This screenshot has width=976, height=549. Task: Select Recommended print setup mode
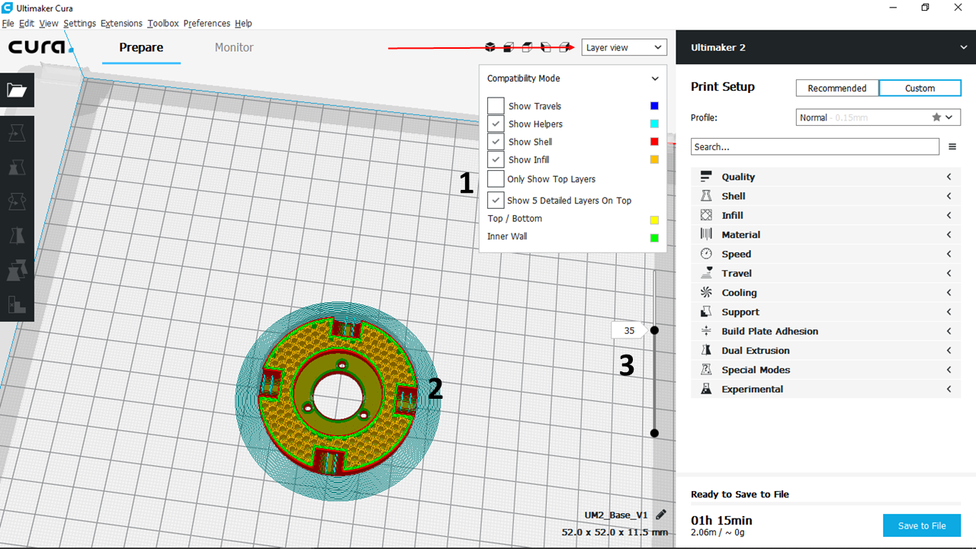pos(837,88)
